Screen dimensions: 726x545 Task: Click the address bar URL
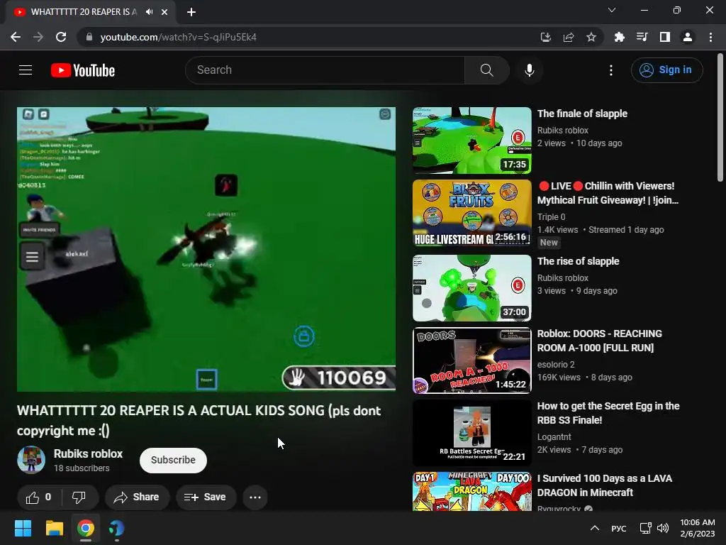(x=178, y=37)
